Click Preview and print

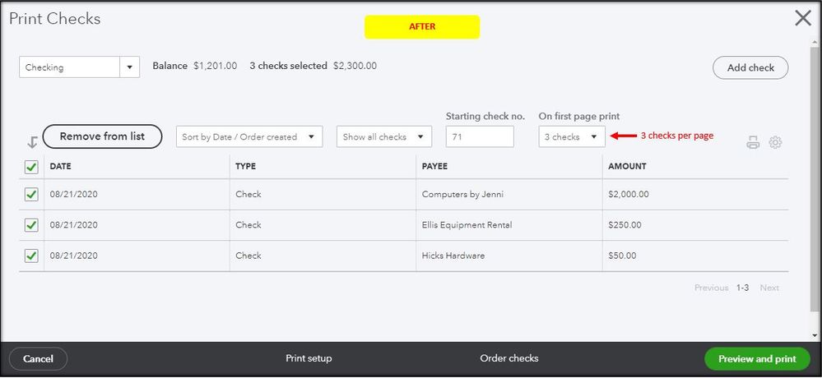point(757,359)
